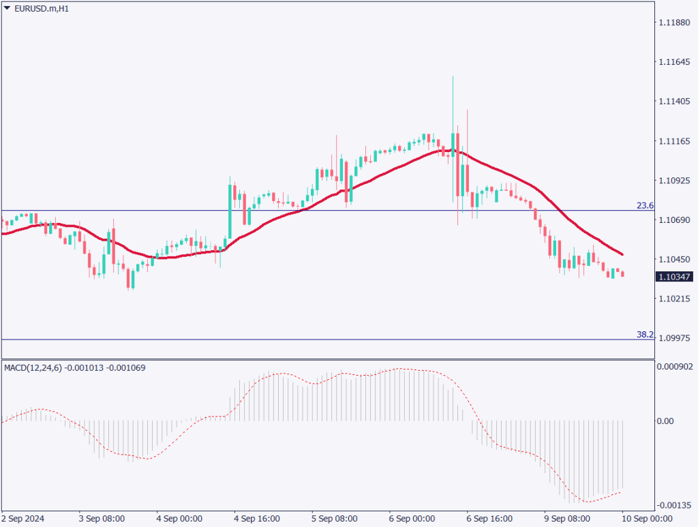Viewport: 698px width, 527px height.
Task: Click the MACD(12,24,6) indicator label
Action: 33,367
